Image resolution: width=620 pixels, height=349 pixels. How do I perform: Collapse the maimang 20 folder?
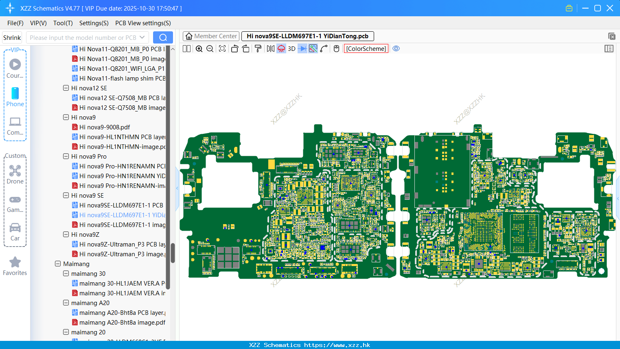click(x=66, y=332)
